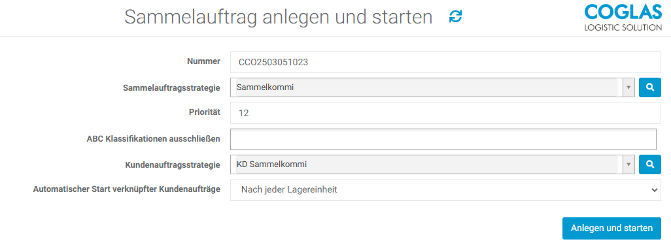Click the Nummer field containing CCO2503051023
The image size is (671, 248).
pyautogui.click(x=445, y=62)
